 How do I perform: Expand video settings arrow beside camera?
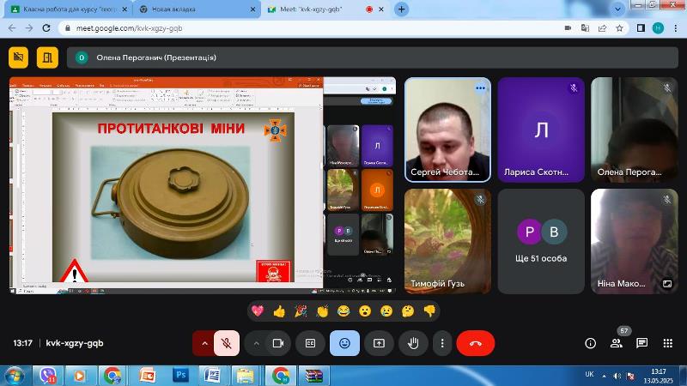pos(256,343)
